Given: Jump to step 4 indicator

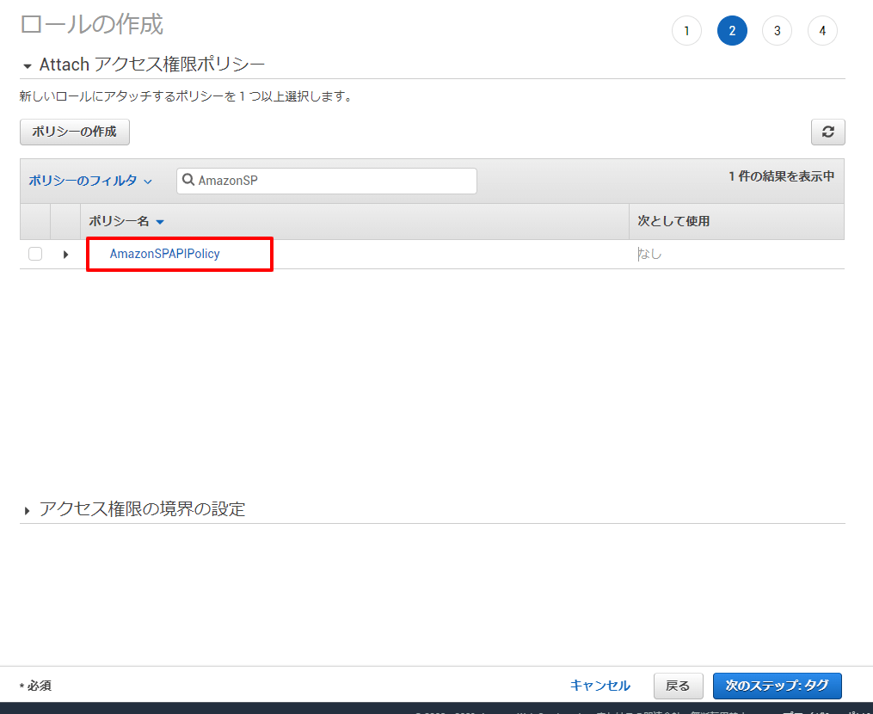Looking at the screenshot, I should pos(822,31).
